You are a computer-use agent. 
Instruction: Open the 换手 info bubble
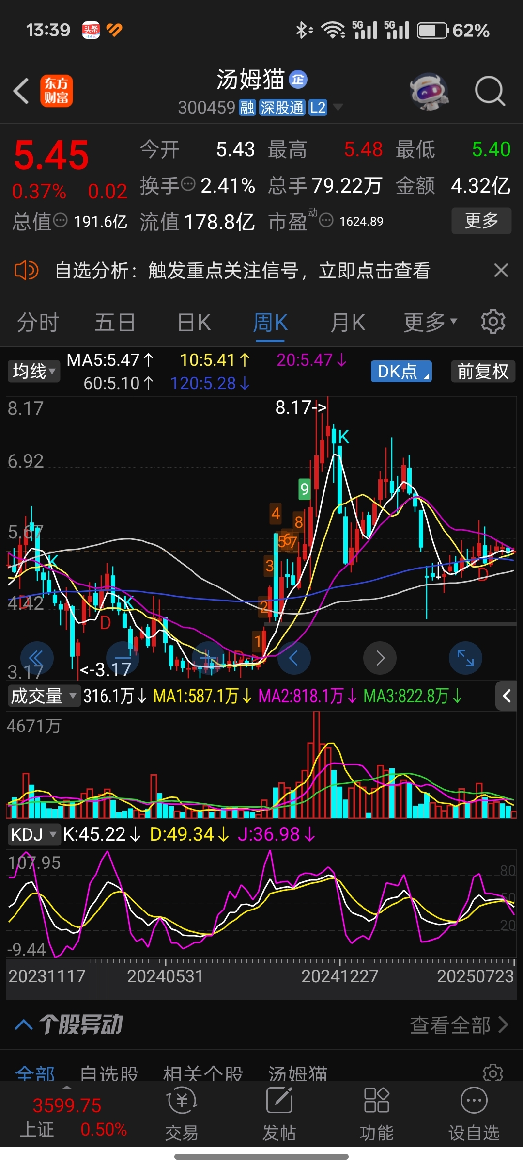pos(188,184)
